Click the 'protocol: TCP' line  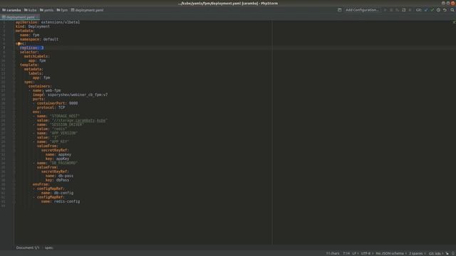(x=51, y=107)
